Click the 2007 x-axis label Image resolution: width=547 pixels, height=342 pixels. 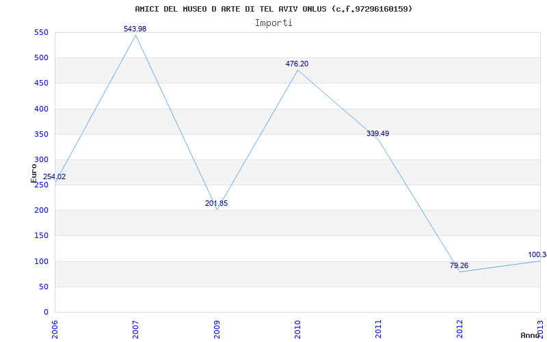[136, 329]
